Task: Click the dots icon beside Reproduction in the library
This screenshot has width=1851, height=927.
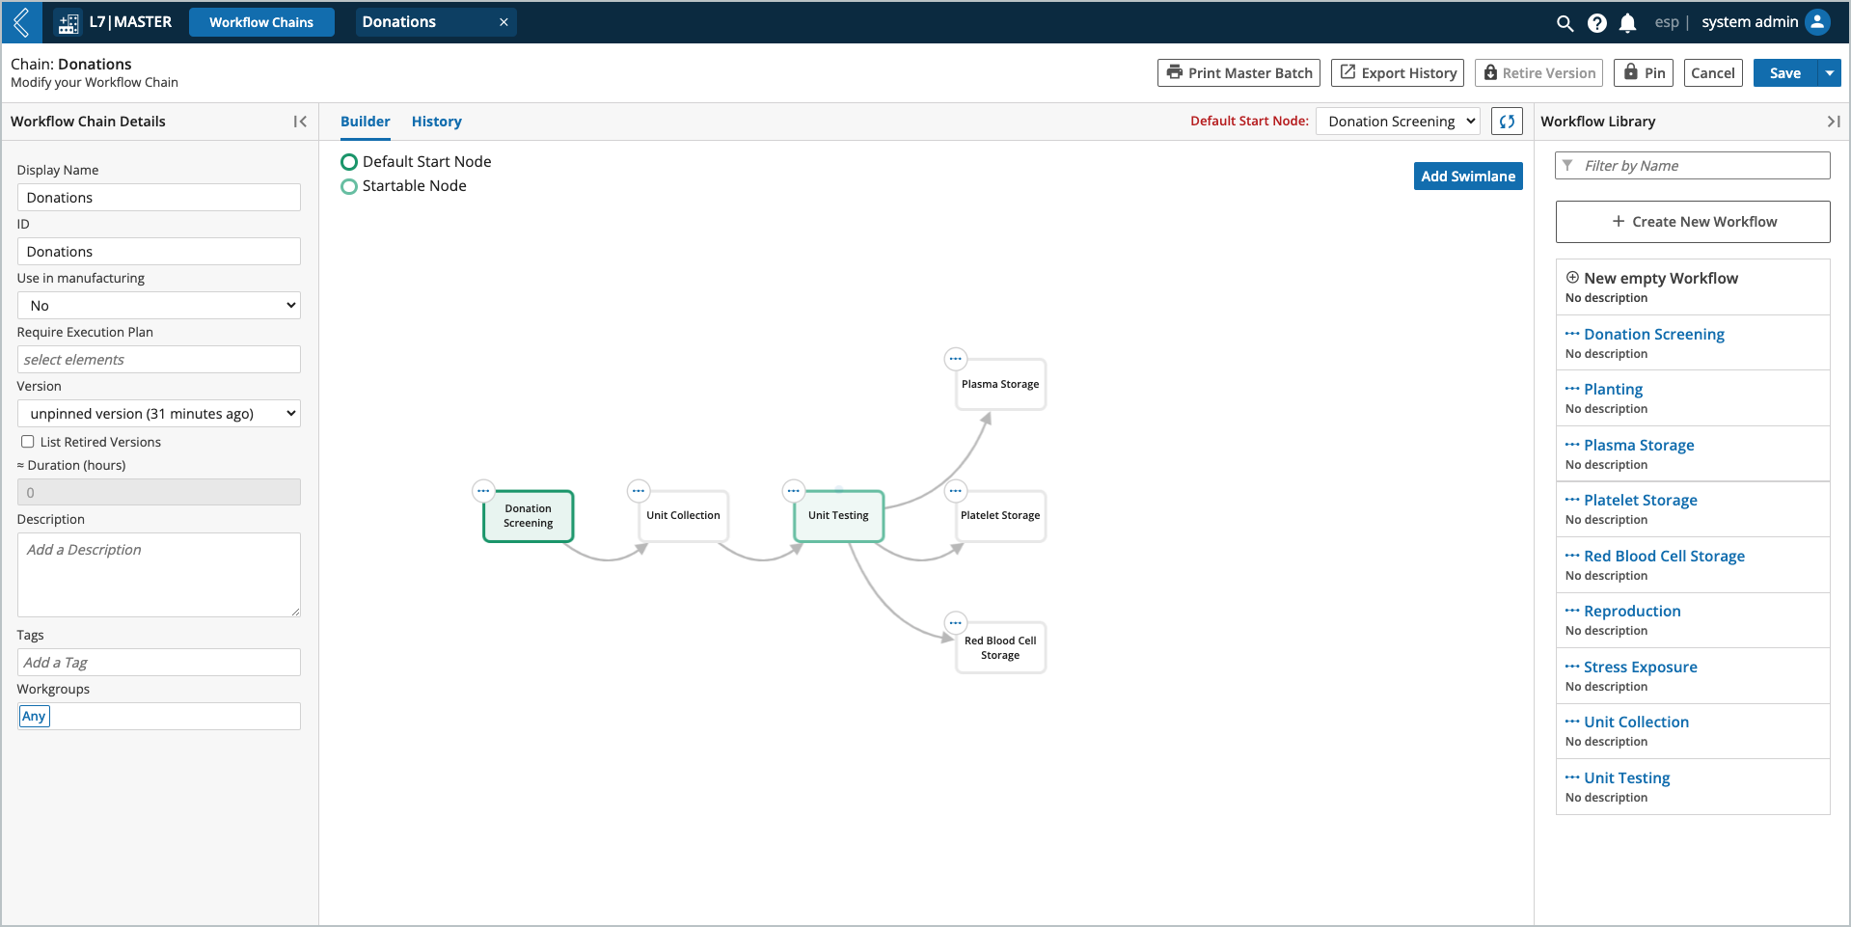Action: (1572, 611)
